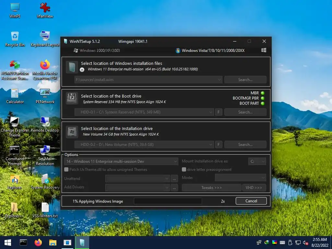332x249 pixels.
Task: Open Remote Desktop shortcut
Action: click(x=45, y=124)
